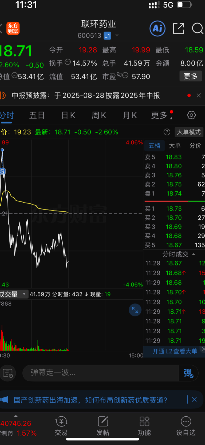Close the 开通L2 promotion

click(x=203, y=349)
